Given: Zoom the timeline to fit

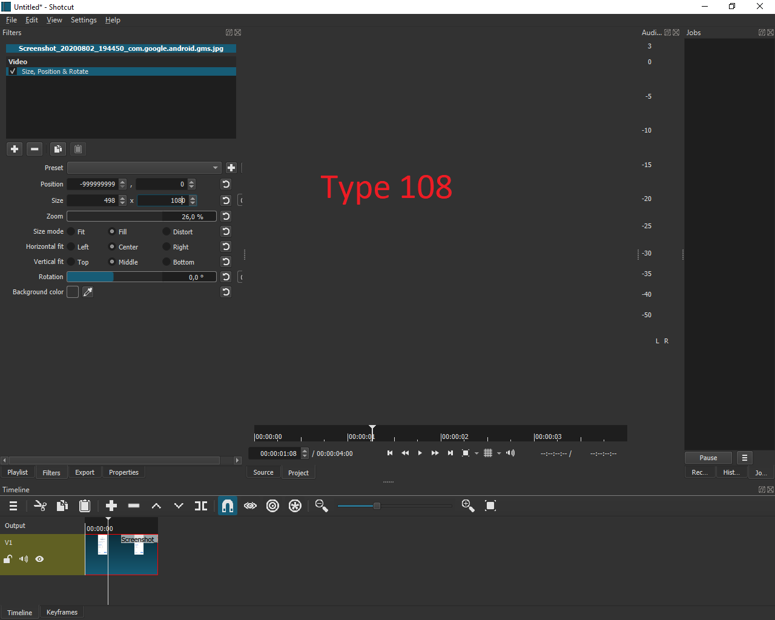Looking at the screenshot, I should [x=490, y=506].
